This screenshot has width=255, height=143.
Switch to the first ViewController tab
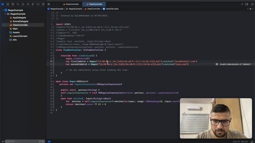pos(71,4)
